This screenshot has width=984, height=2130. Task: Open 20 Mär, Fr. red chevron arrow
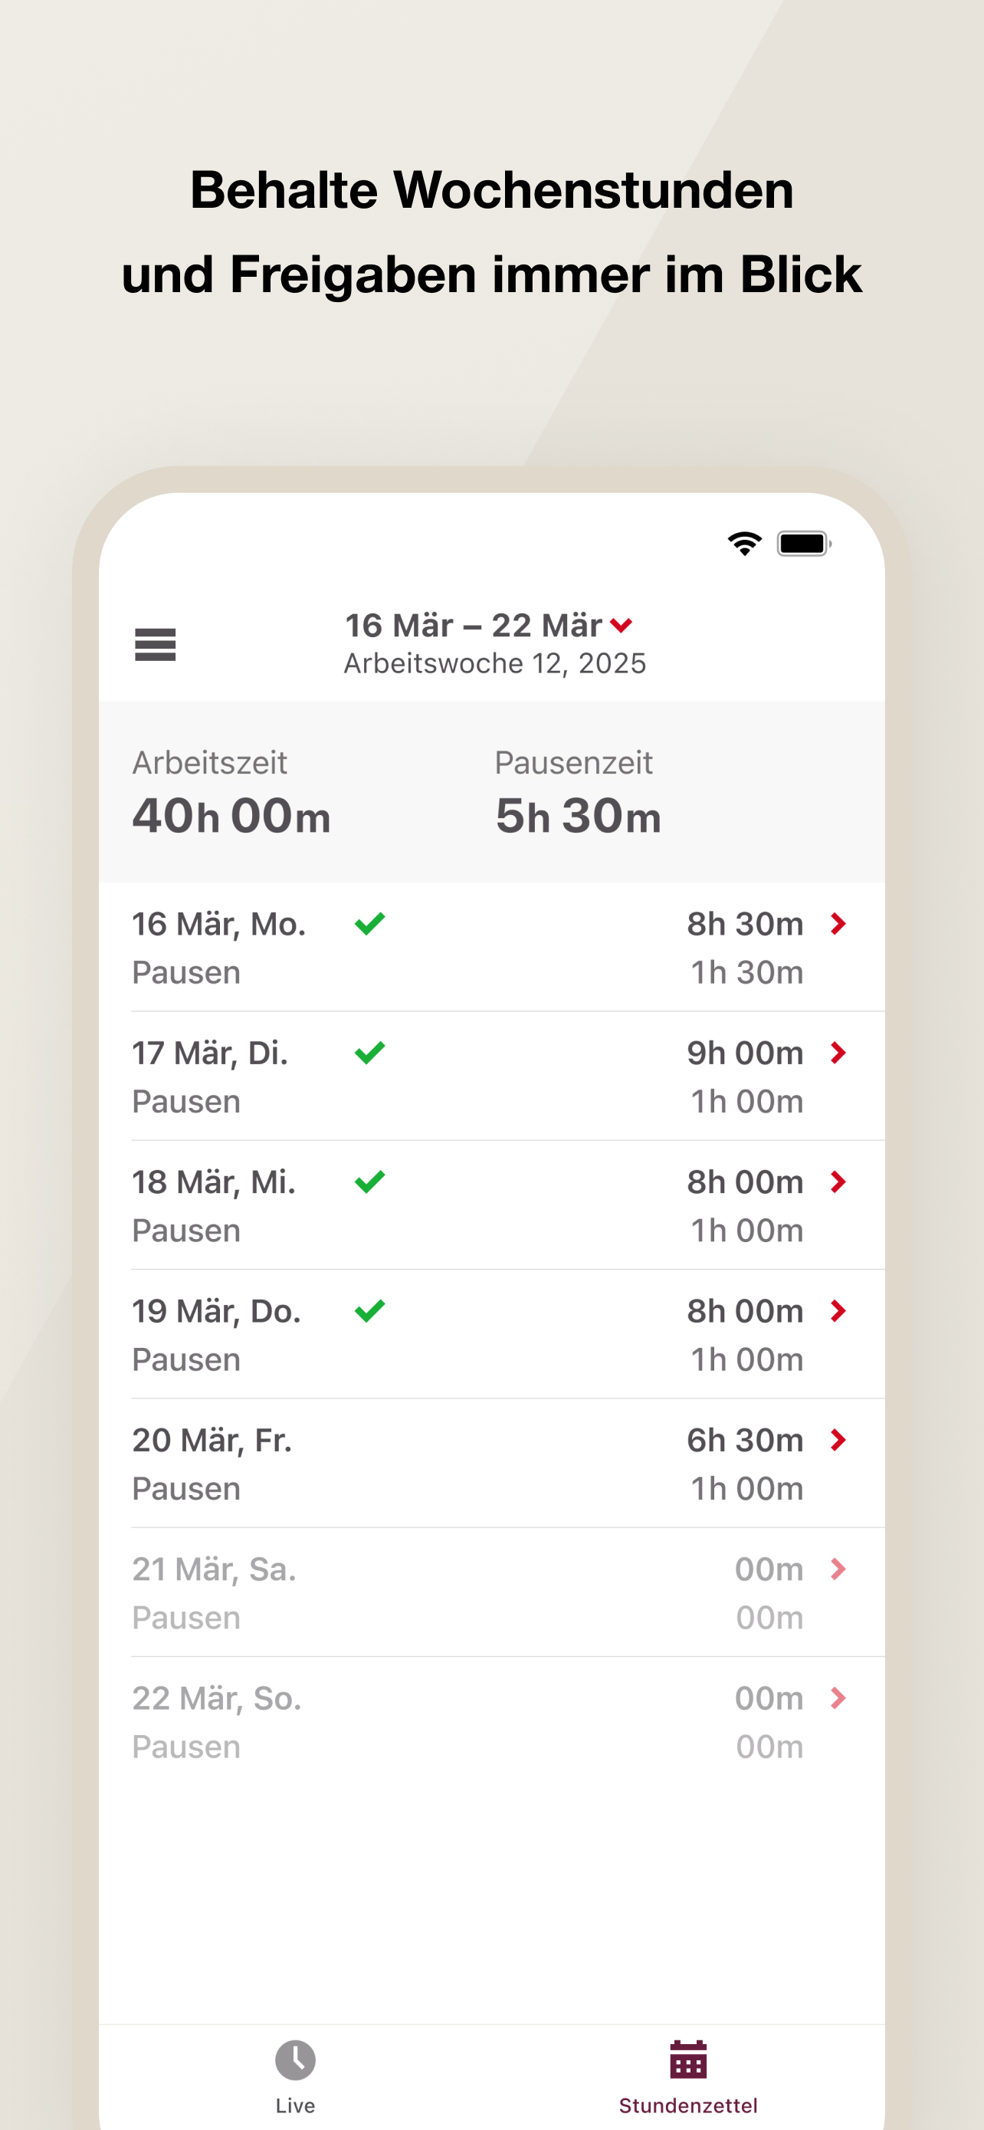(838, 1440)
